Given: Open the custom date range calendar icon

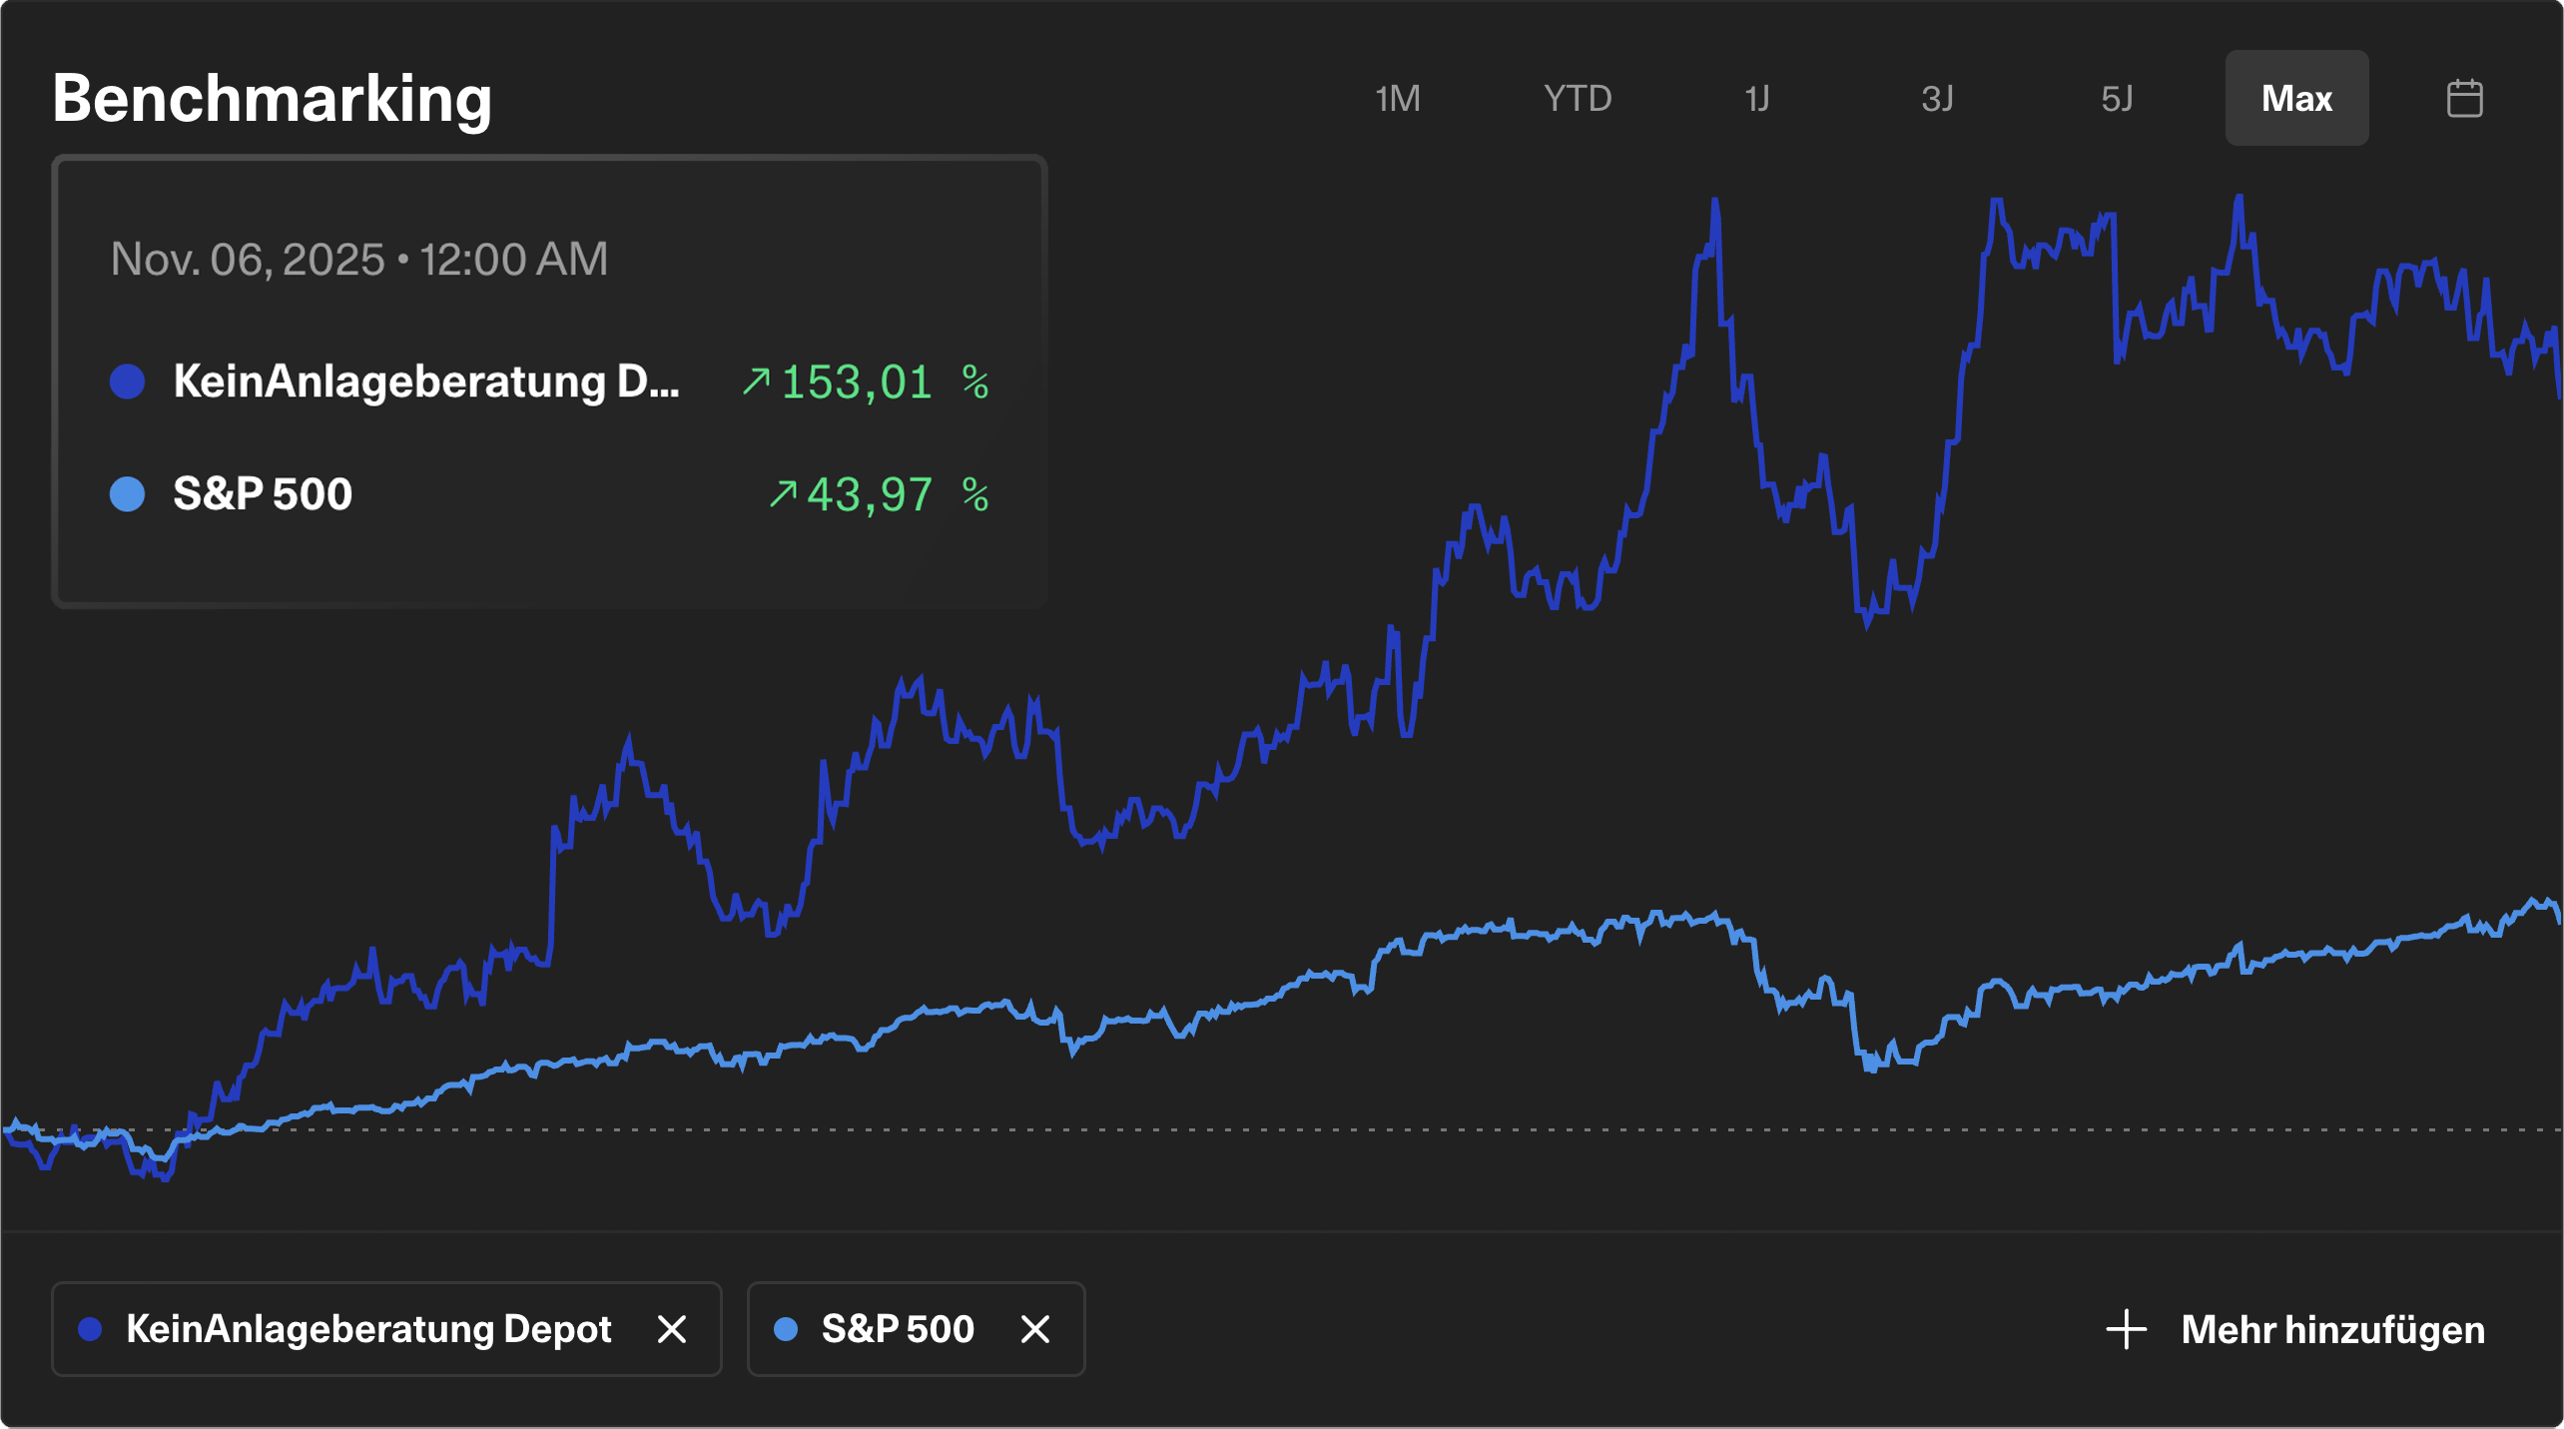Looking at the screenshot, I should click(2464, 98).
